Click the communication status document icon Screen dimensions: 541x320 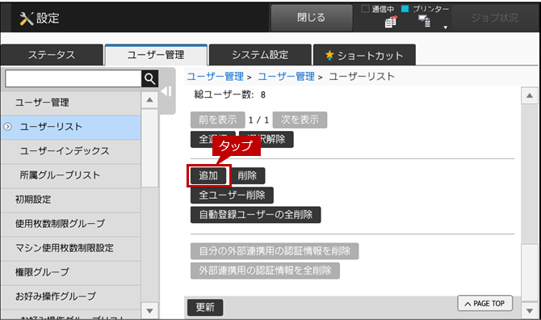coord(391,22)
